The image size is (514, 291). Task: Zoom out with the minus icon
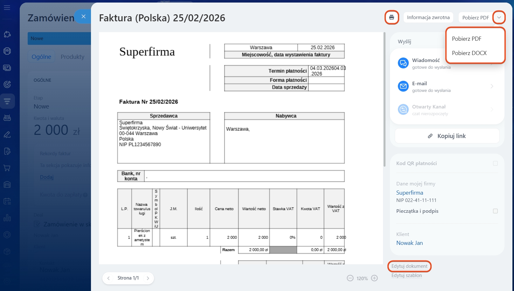[x=350, y=278]
